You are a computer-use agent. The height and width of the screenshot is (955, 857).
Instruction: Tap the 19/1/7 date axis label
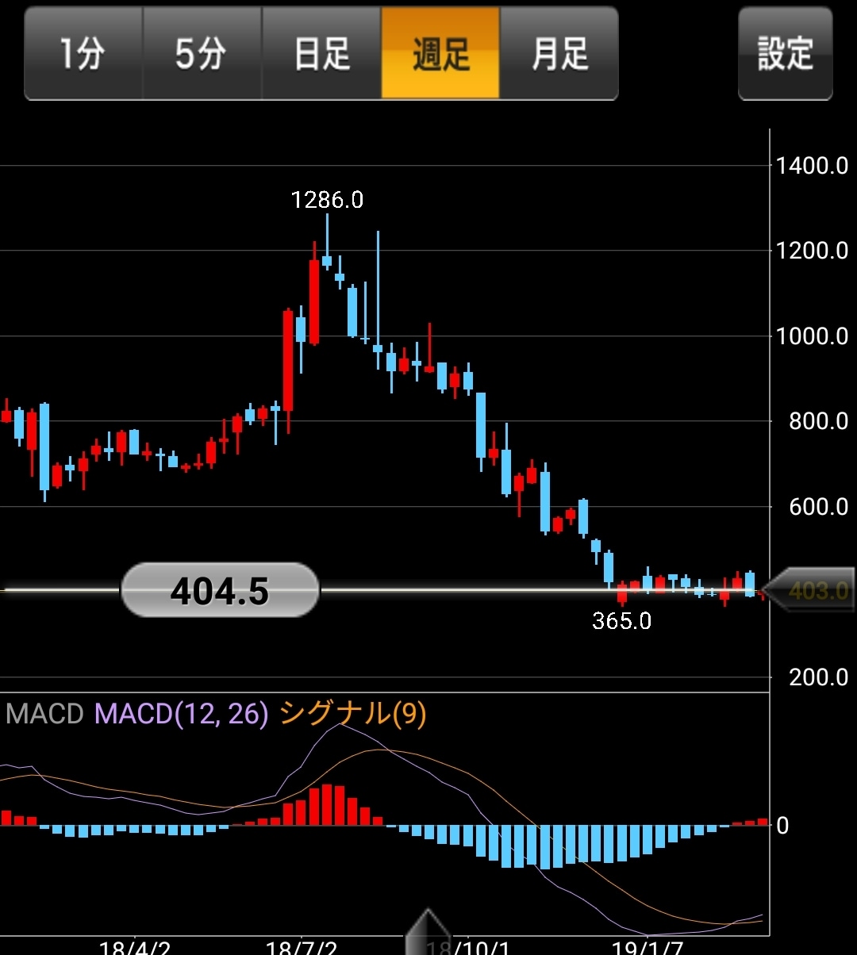648,947
